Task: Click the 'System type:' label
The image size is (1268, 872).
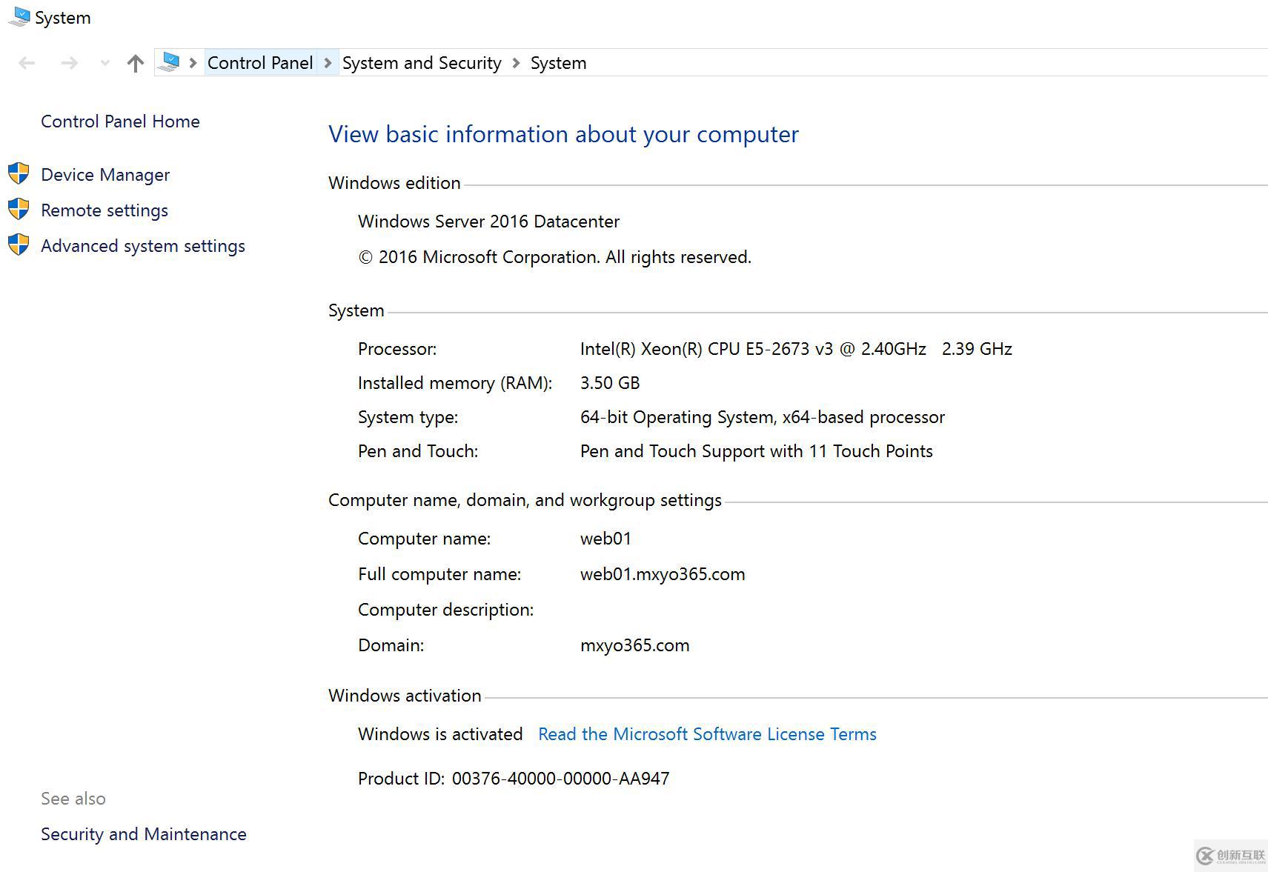Action: tap(408, 417)
